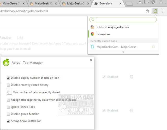Check Disable group function
This screenshot has width=167, height=130.
[x=8, y=114]
